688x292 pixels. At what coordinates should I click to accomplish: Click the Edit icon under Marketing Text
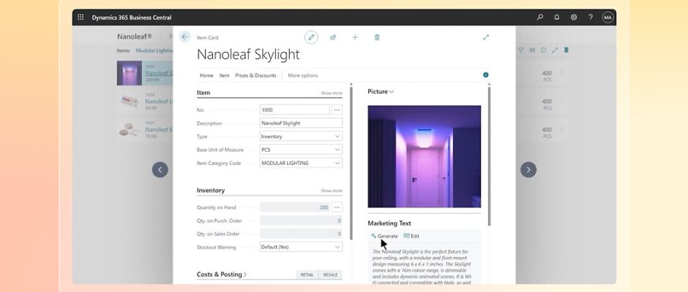(406, 236)
